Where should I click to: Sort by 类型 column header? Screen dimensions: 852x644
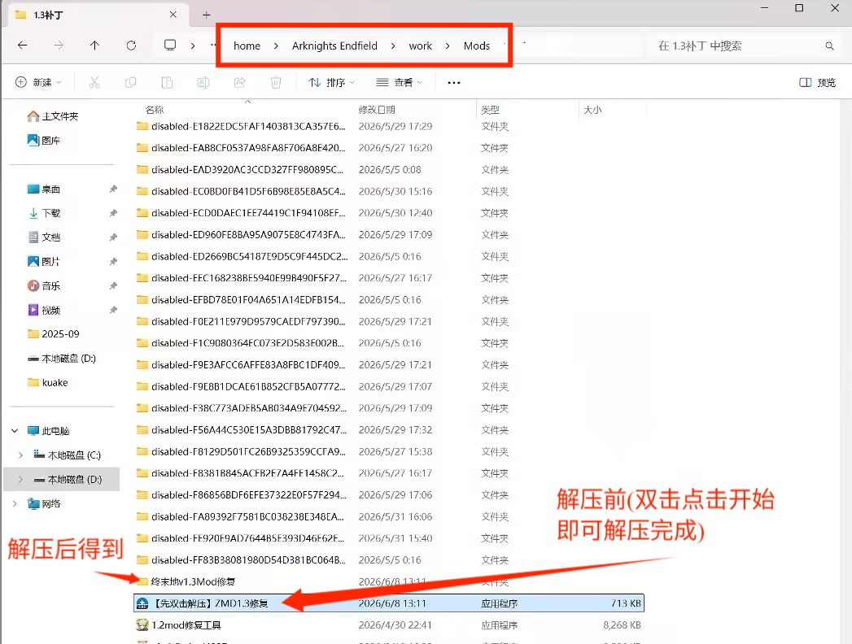tap(490, 110)
